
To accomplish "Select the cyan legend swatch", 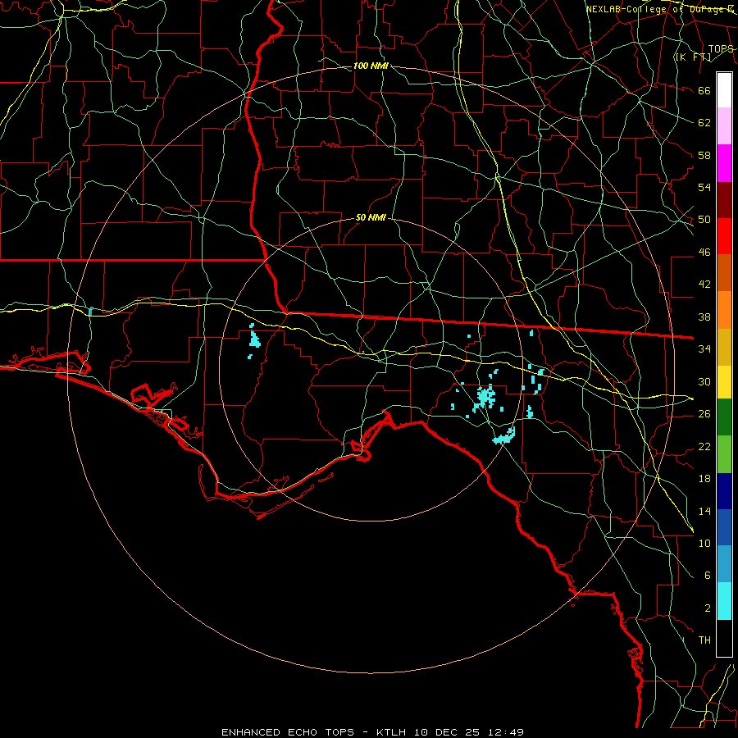I will 724,601.
